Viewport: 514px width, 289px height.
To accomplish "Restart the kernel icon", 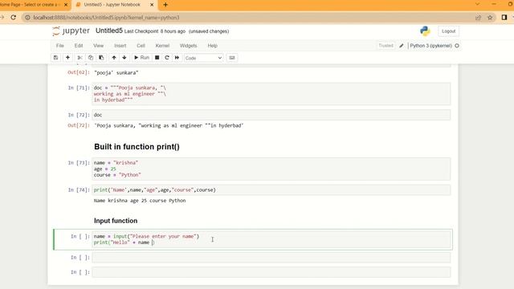I will click(167, 58).
